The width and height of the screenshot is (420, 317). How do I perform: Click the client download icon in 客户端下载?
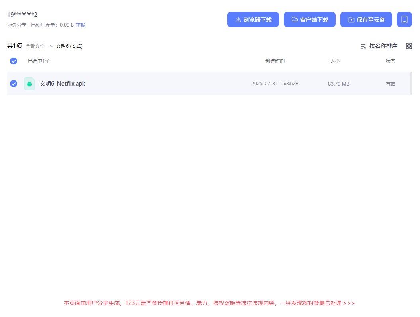click(x=295, y=19)
